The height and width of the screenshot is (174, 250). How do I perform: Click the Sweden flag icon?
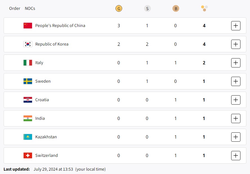click(x=28, y=81)
